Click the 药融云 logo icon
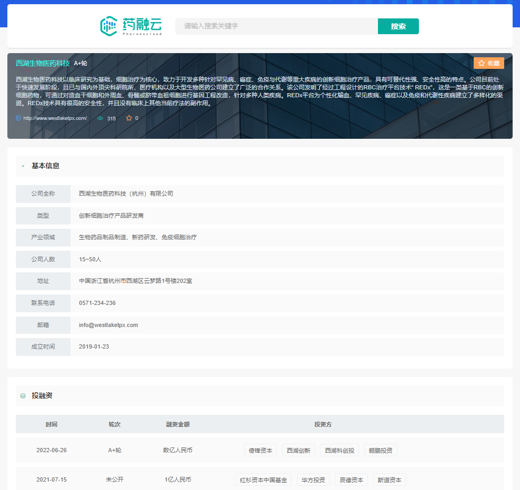 tap(108, 26)
